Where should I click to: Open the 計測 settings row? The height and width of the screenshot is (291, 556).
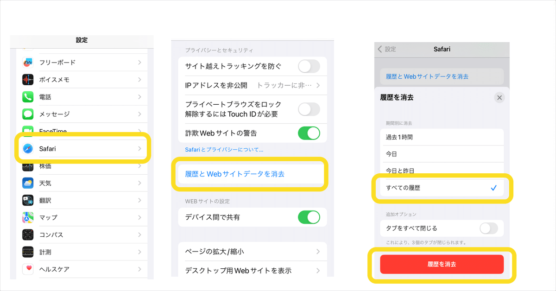[82, 252]
